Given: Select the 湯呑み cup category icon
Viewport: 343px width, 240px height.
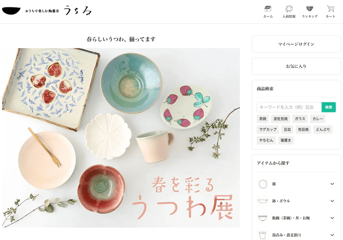Looking at the screenshot, I should (x=263, y=235).
